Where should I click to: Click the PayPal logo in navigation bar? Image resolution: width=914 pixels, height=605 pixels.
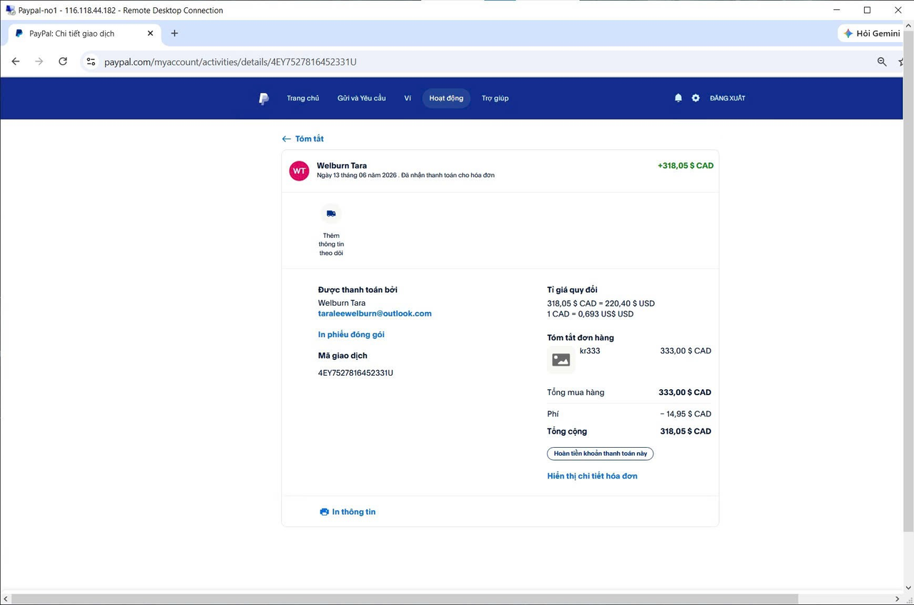263,99
